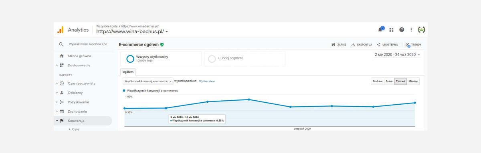The width and height of the screenshot is (481, 153).
Task: Expand the Czas rzeczywisty sidebar section
Action: [57, 83]
